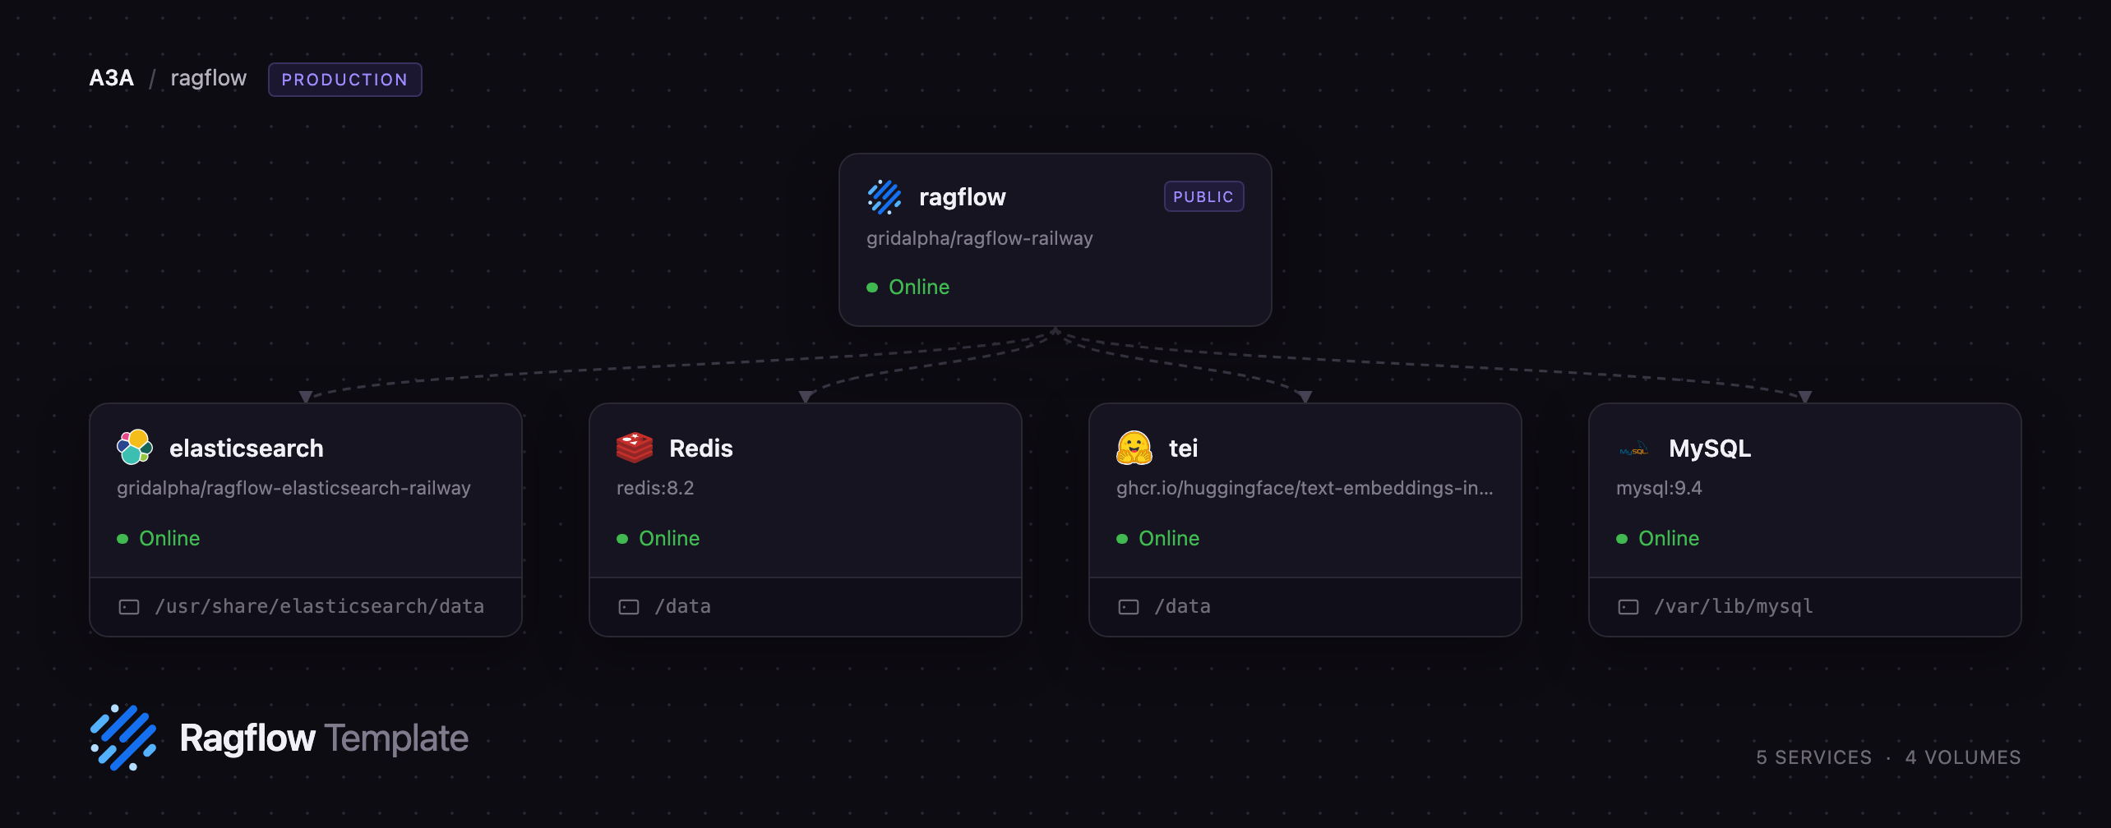Image resolution: width=2111 pixels, height=828 pixels.
Task: Click the mysql:9.4 image text
Action: point(1659,488)
